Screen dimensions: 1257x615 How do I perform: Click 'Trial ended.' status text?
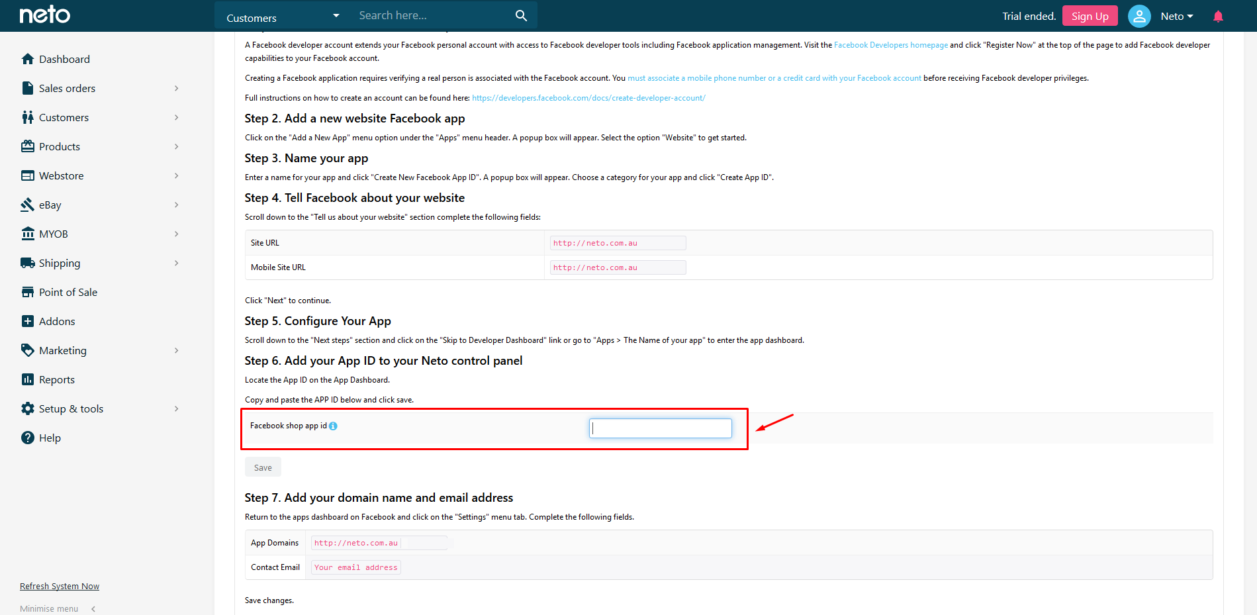click(1029, 16)
